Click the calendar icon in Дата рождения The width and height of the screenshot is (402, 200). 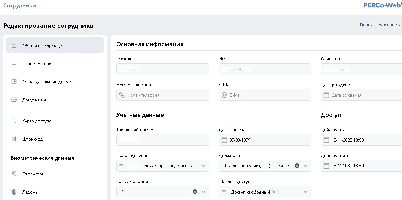[326, 95]
